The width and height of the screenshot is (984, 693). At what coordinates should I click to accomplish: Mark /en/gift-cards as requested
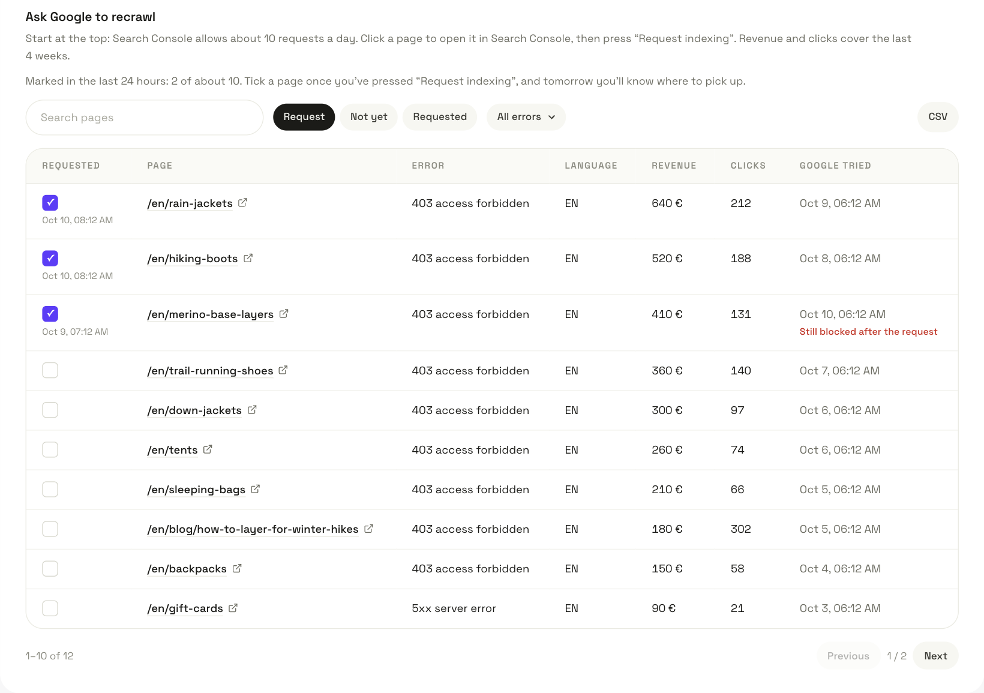point(50,608)
